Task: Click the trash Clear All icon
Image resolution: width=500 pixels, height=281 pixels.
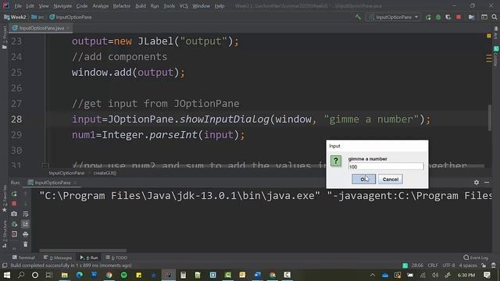Action: 26,244
